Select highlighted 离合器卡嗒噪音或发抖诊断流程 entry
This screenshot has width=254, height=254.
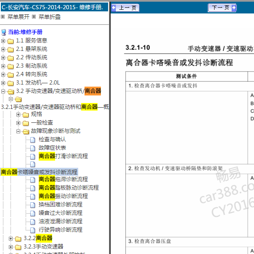coord(39,172)
